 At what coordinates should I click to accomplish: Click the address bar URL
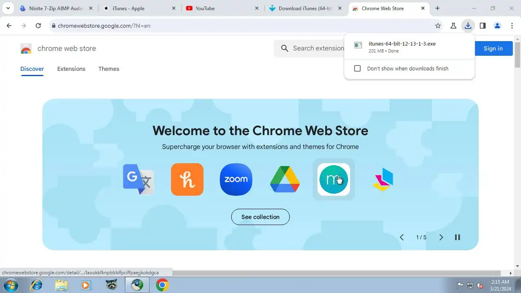coord(104,26)
